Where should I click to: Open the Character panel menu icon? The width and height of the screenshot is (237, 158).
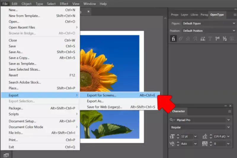[230, 111]
